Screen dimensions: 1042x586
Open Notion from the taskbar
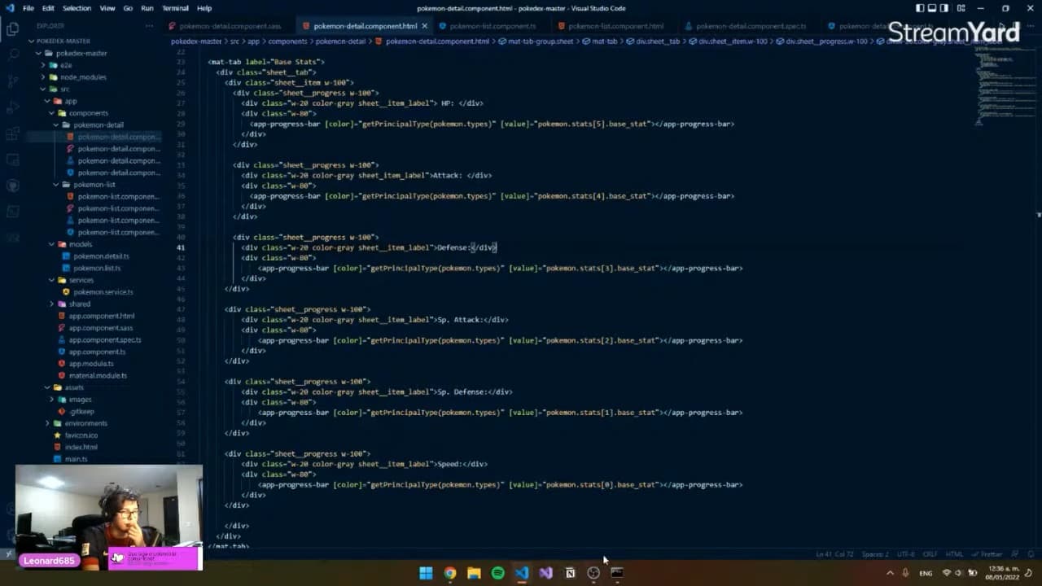click(x=570, y=573)
